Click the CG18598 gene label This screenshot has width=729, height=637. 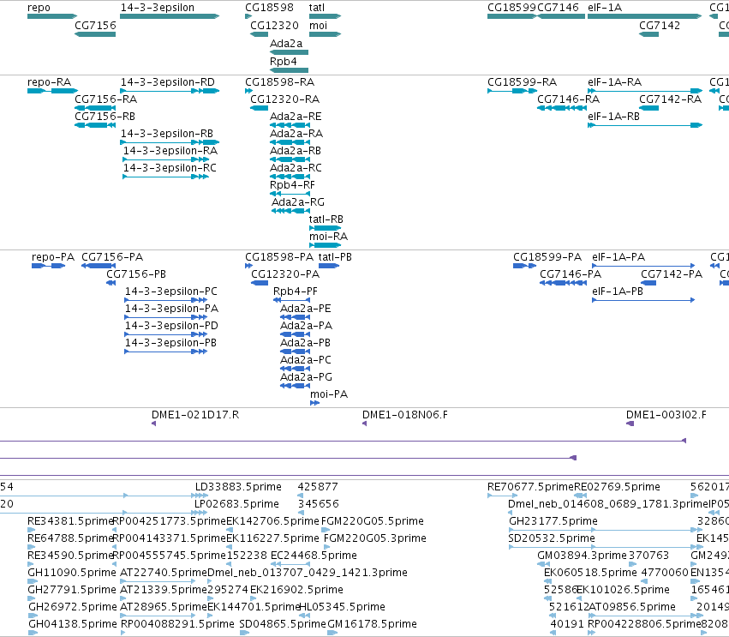[x=270, y=8]
